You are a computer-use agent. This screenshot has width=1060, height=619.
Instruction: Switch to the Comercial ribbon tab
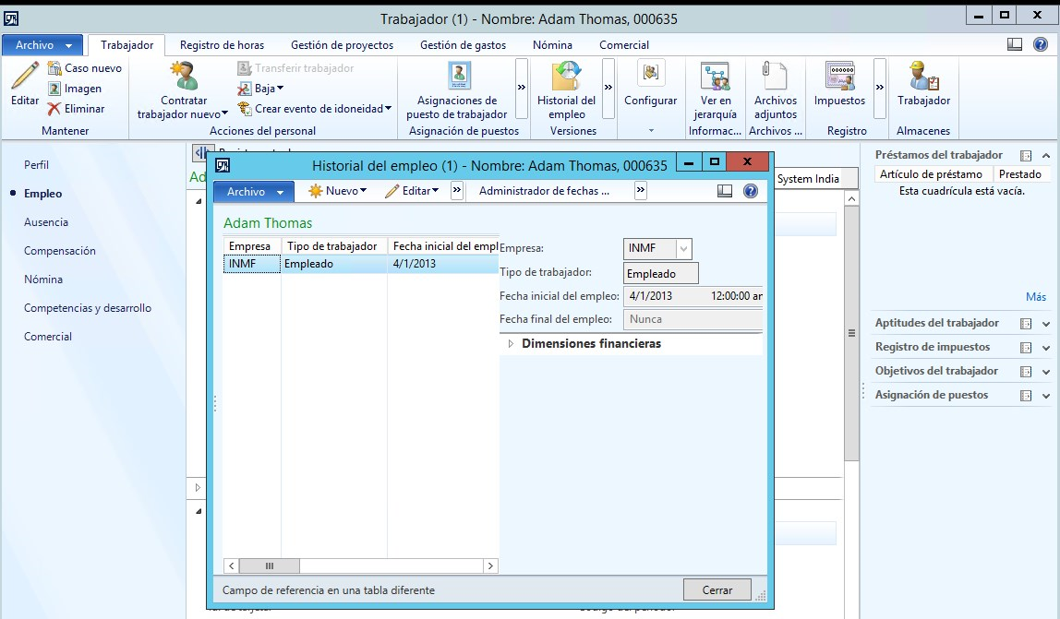[x=624, y=45]
